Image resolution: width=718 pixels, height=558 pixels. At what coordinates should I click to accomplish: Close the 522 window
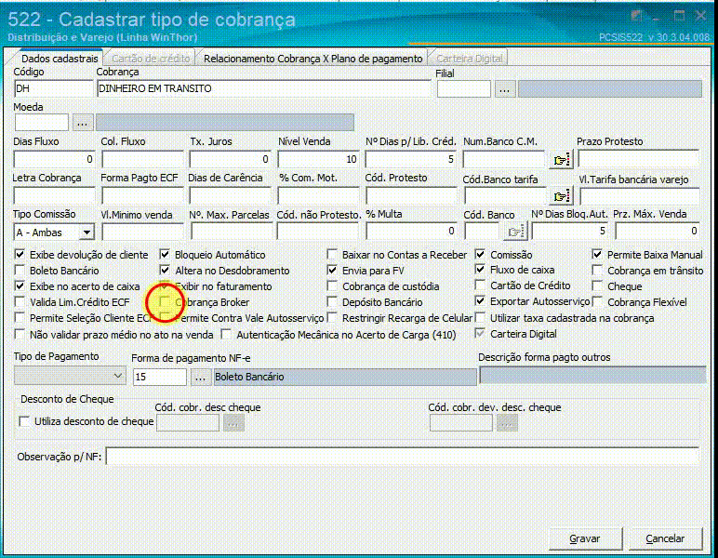(700, 16)
